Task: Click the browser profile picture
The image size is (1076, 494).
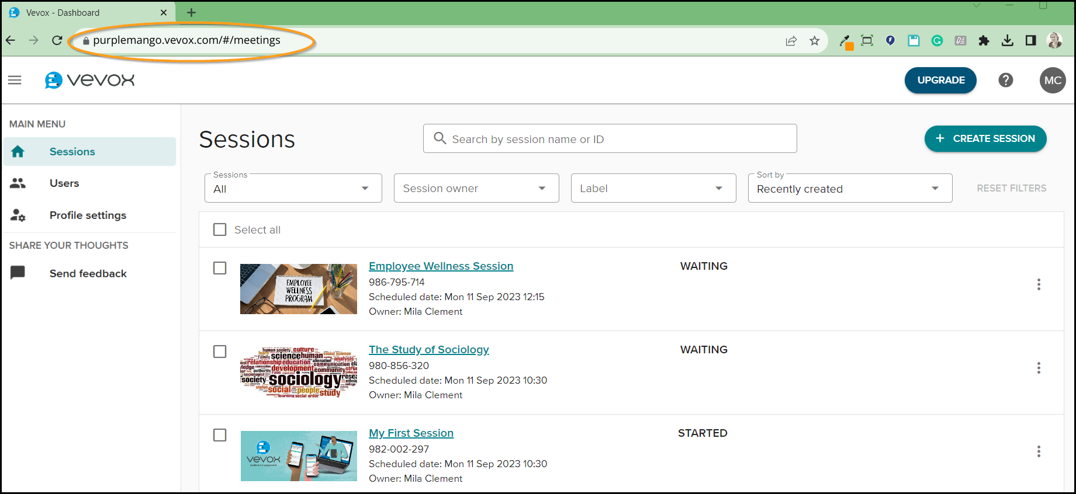Action: click(x=1054, y=40)
